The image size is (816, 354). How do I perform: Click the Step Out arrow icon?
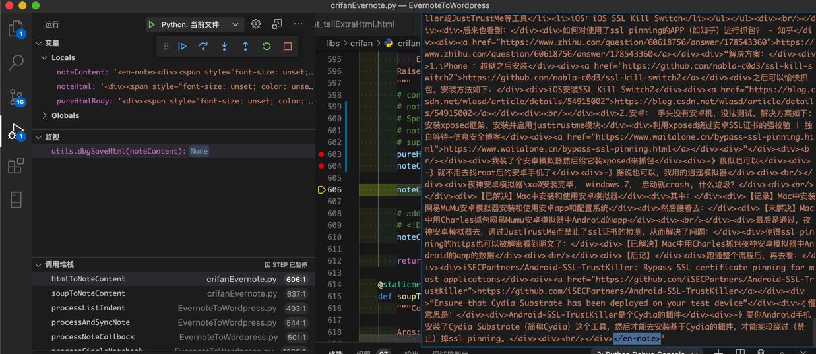point(245,46)
